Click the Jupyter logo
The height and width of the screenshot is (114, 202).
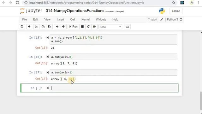(31, 11)
